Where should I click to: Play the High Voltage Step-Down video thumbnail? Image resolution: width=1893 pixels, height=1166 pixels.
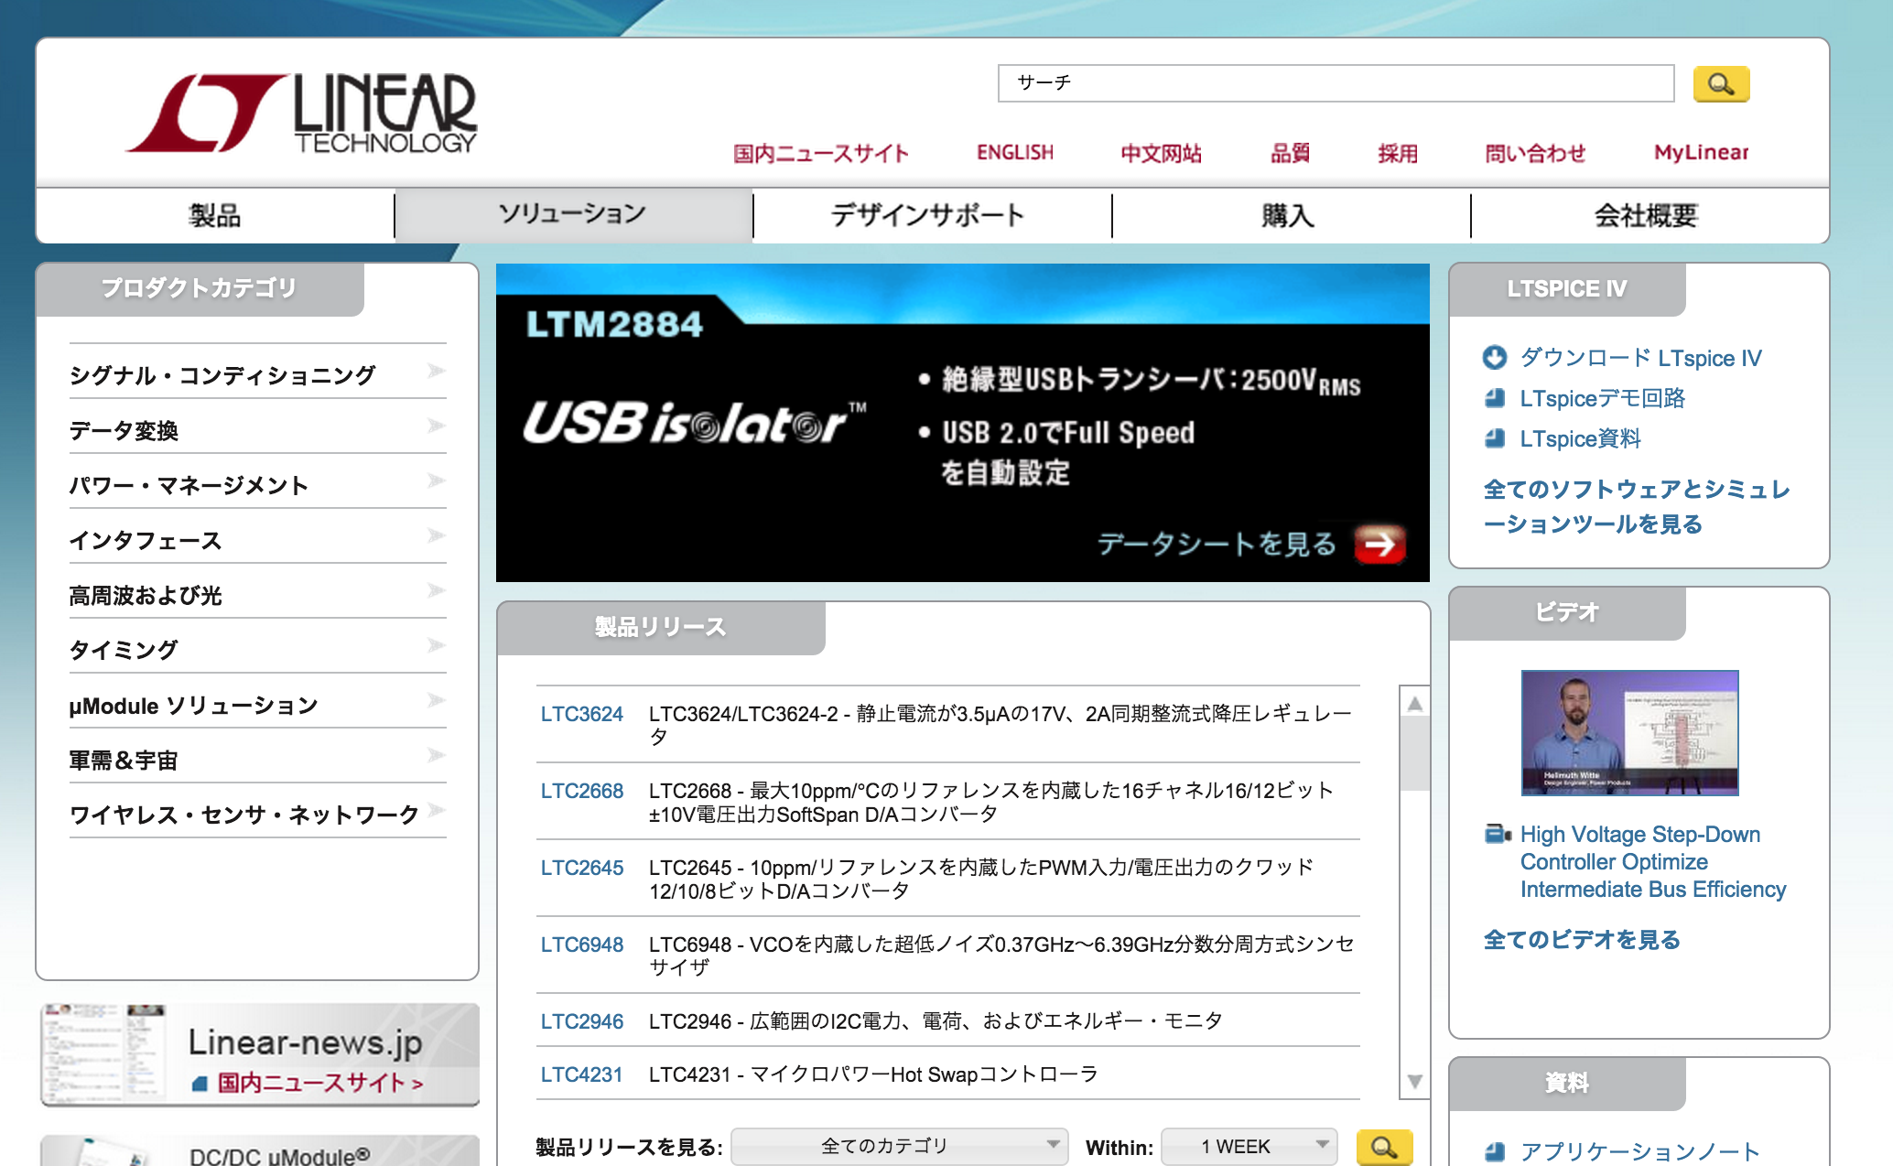(1629, 732)
